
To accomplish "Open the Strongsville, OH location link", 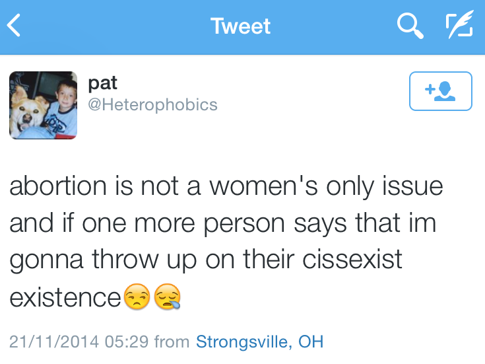I will coord(260,342).
